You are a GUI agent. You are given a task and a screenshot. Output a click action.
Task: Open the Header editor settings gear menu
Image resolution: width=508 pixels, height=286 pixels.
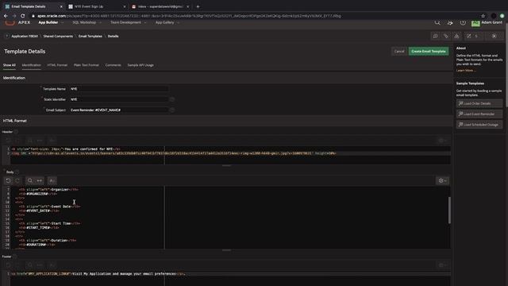[x=442, y=141]
